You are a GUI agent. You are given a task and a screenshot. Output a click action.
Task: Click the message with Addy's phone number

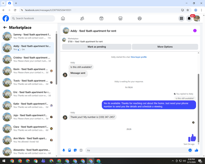93,117
